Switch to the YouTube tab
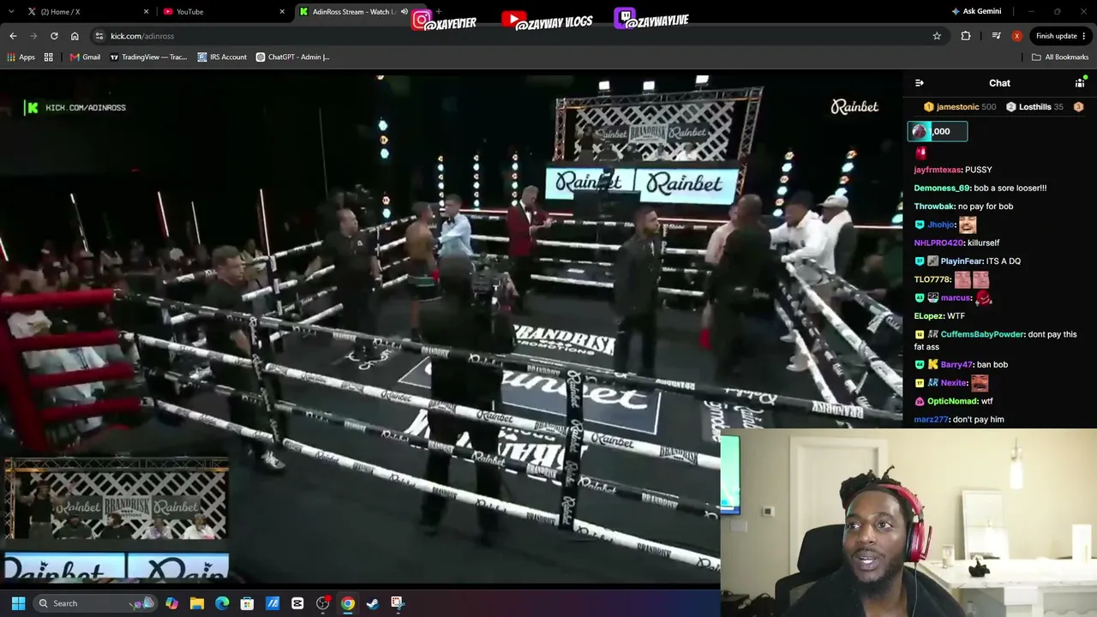This screenshot has width=1097, height=617. pyautogui.click(x=225, y=12)
